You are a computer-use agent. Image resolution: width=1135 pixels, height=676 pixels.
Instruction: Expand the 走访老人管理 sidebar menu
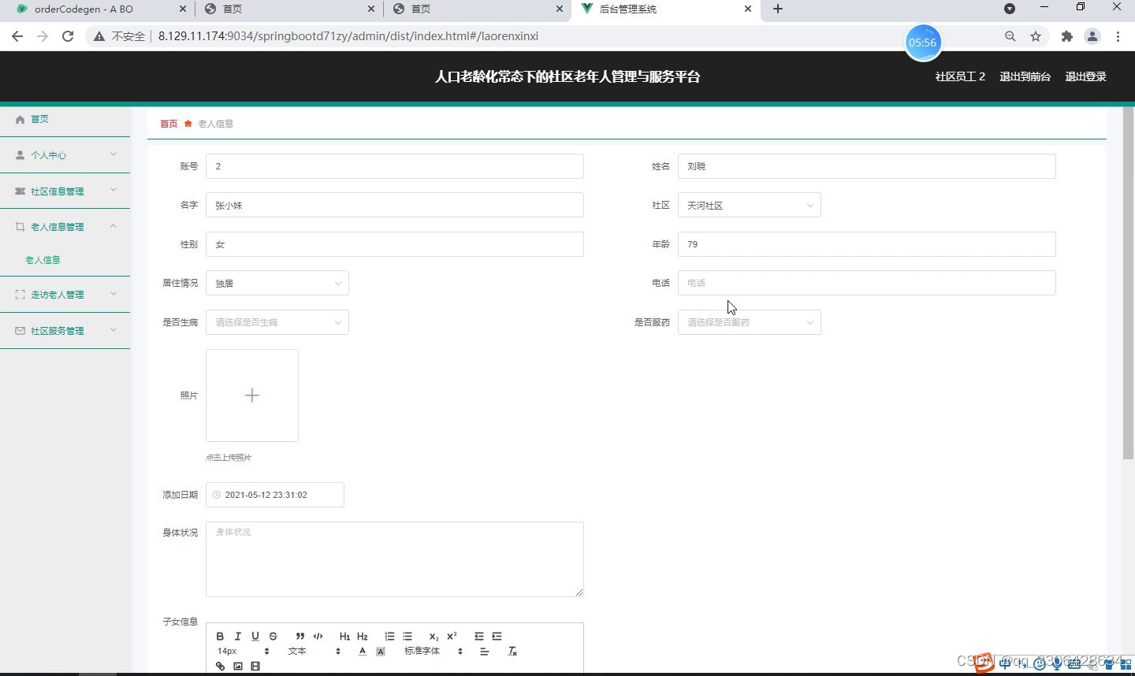click(65, 295)
